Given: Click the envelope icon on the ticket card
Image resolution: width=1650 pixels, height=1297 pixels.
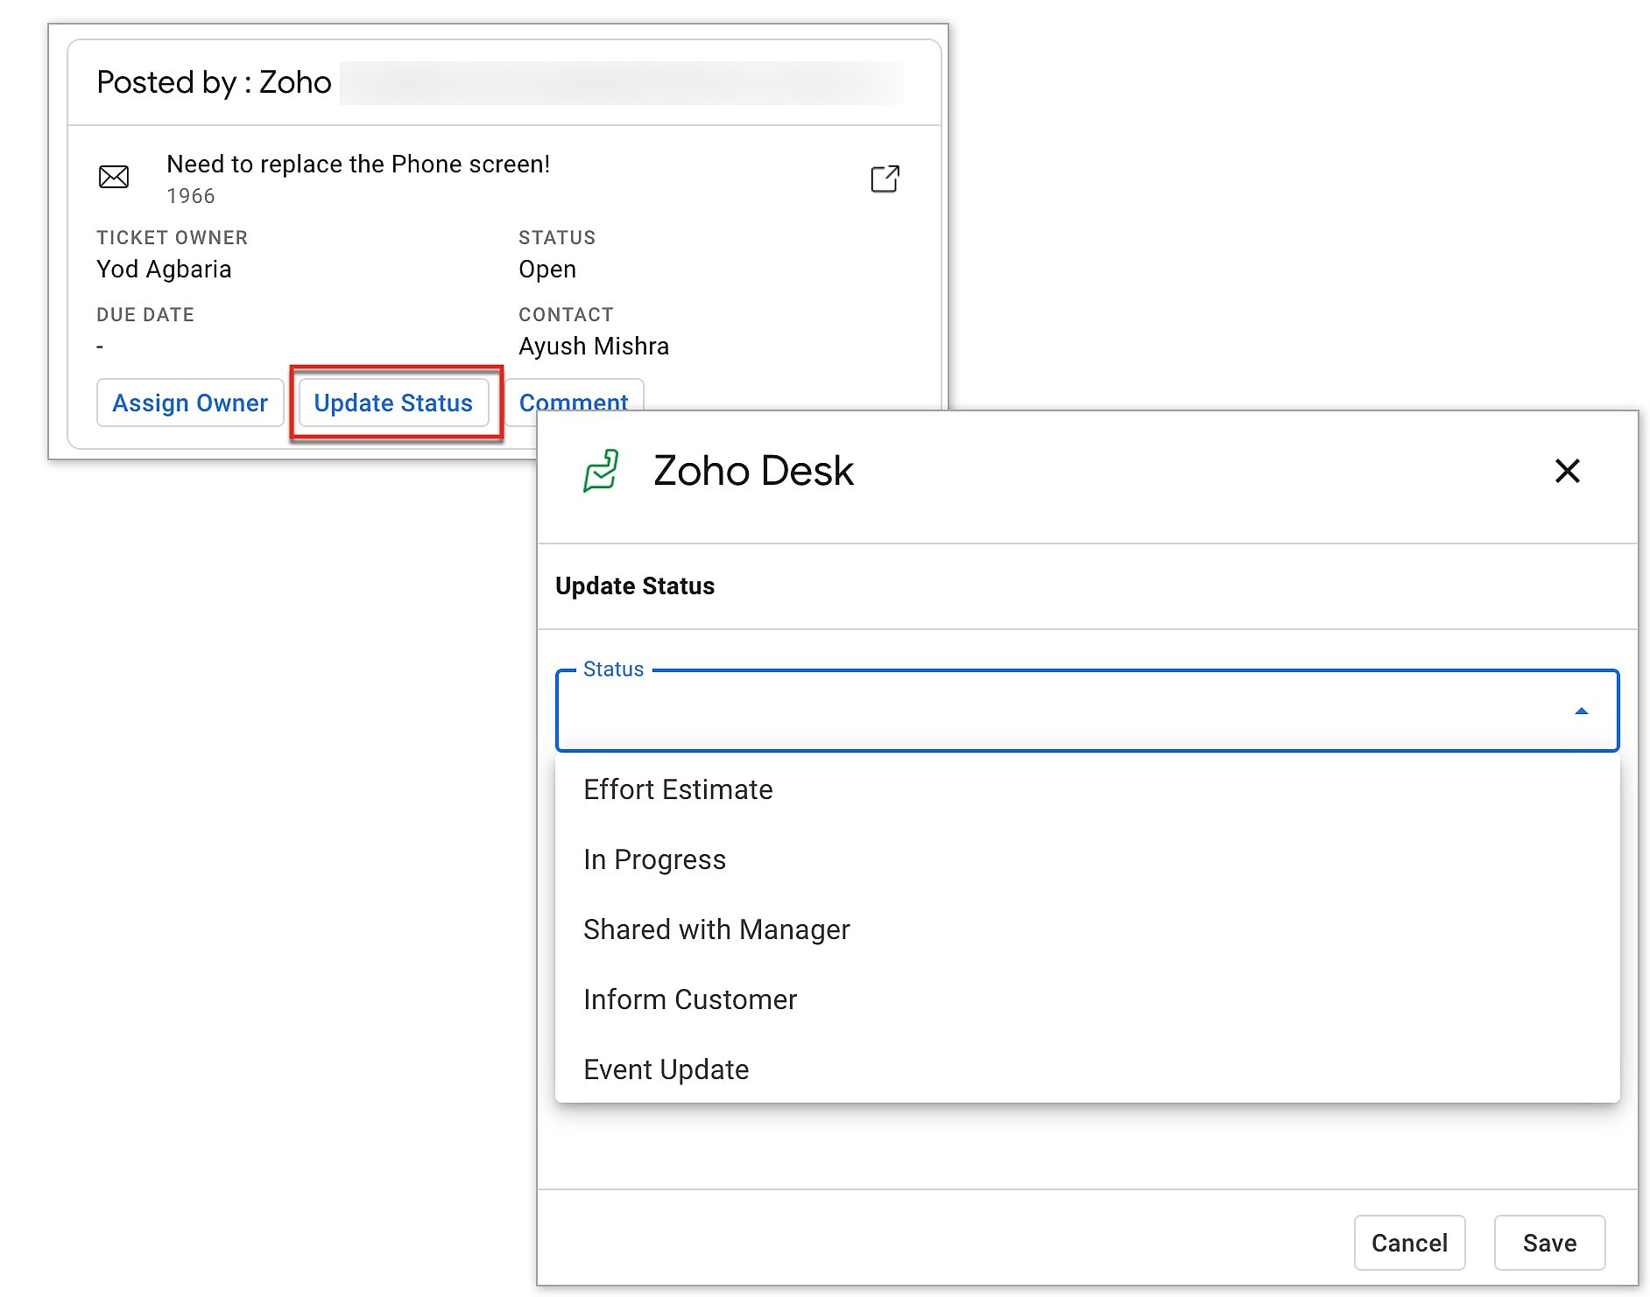Looking at the screenshot, I should 114,177.
